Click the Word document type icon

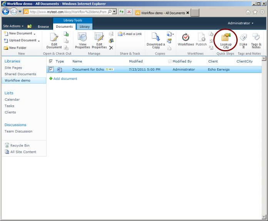coord(59,69)
